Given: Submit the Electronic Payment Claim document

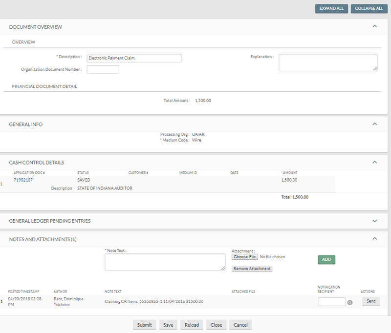Looking at the screenshot, I should [x=144, y=325].
